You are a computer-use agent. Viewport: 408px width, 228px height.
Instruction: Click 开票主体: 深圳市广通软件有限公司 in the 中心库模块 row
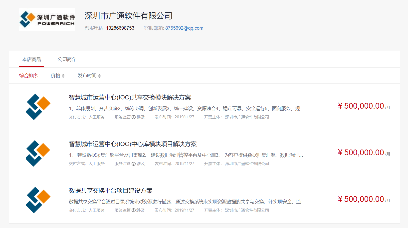pos(236,164)
